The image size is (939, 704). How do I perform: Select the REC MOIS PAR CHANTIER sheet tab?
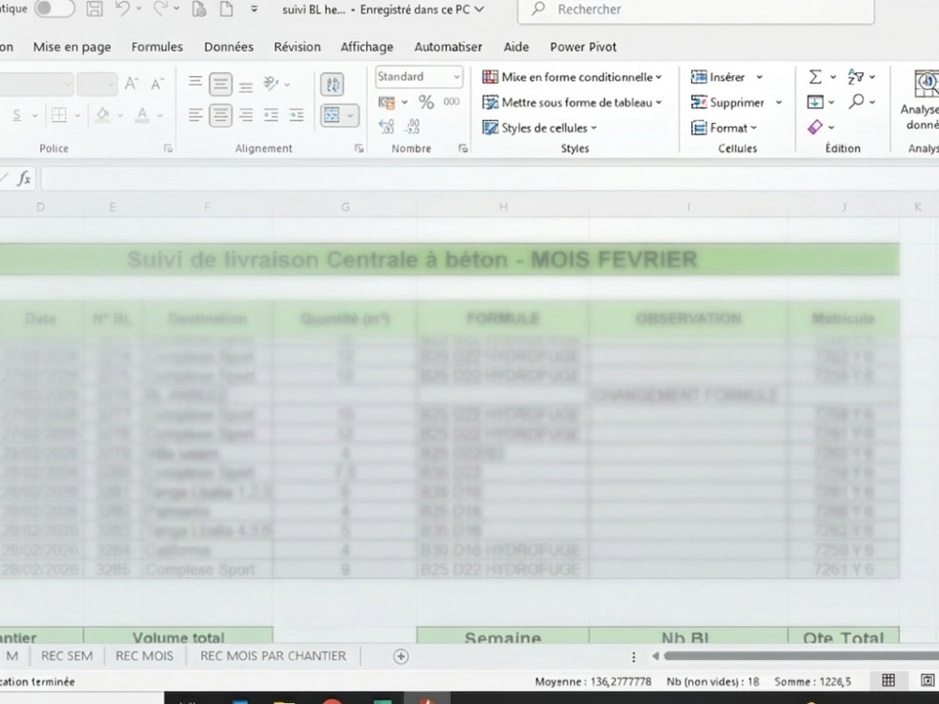273,655
